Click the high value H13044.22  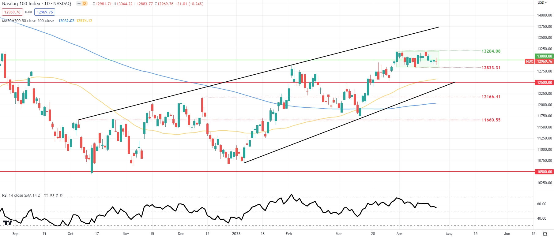[123, 4]
